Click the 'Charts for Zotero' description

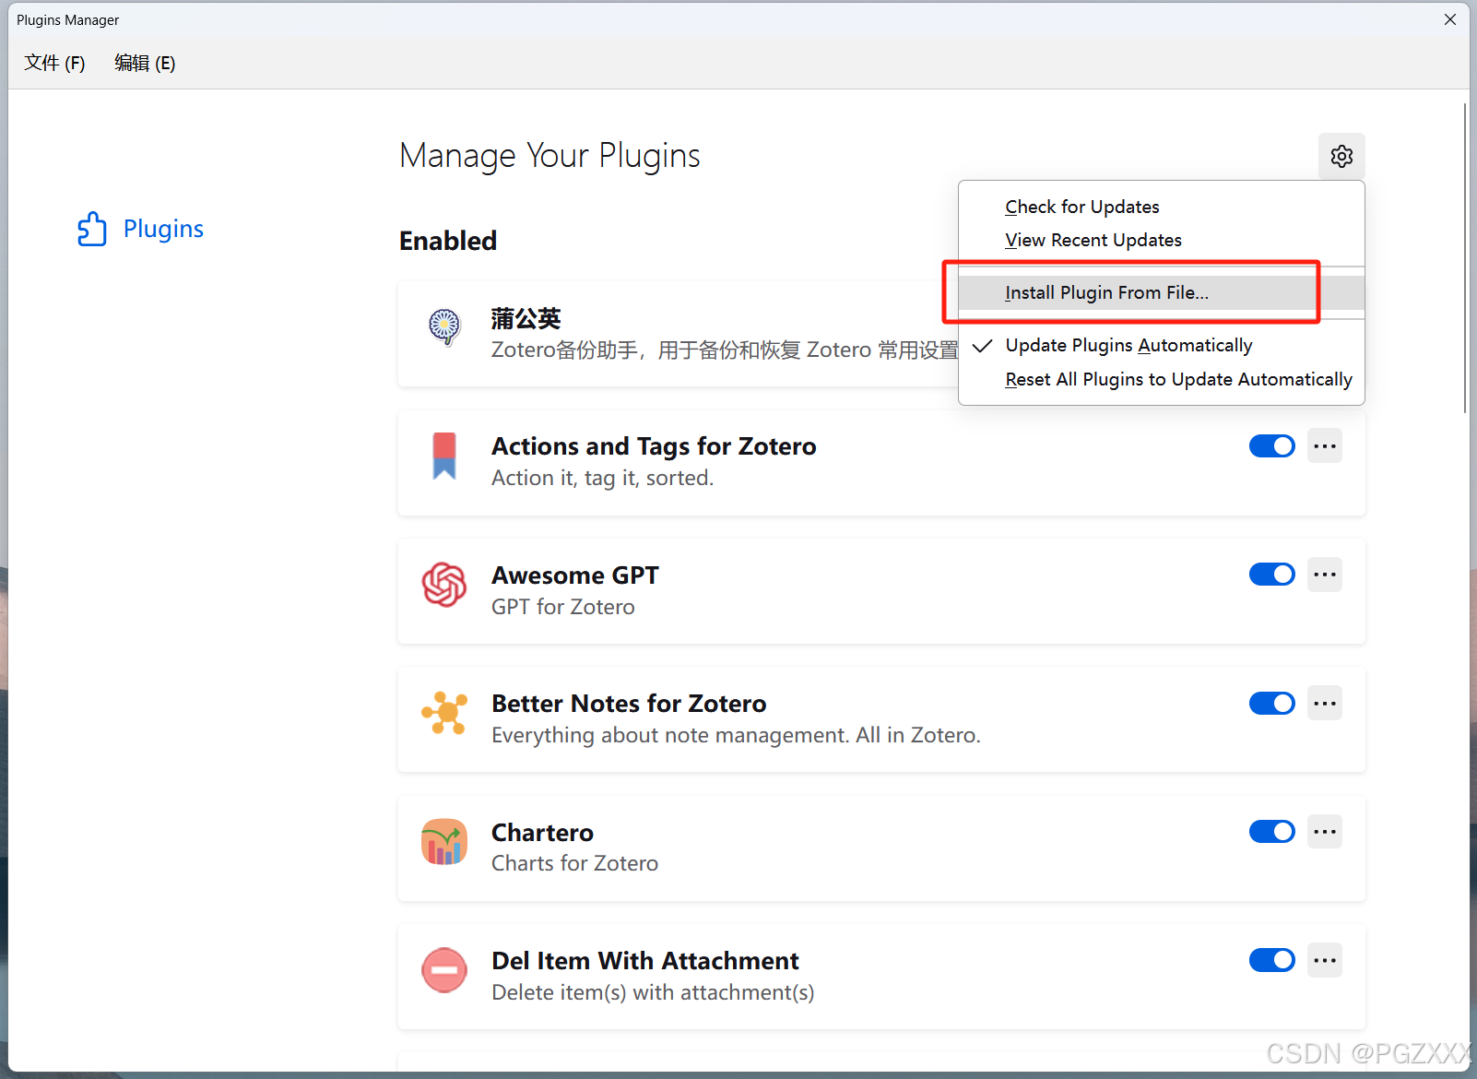click(x=575, y=863)
